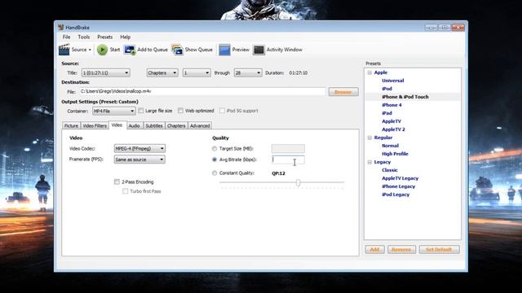522x293 pixels.
Task: Select the iPad preset
Action: coord(387,113)
